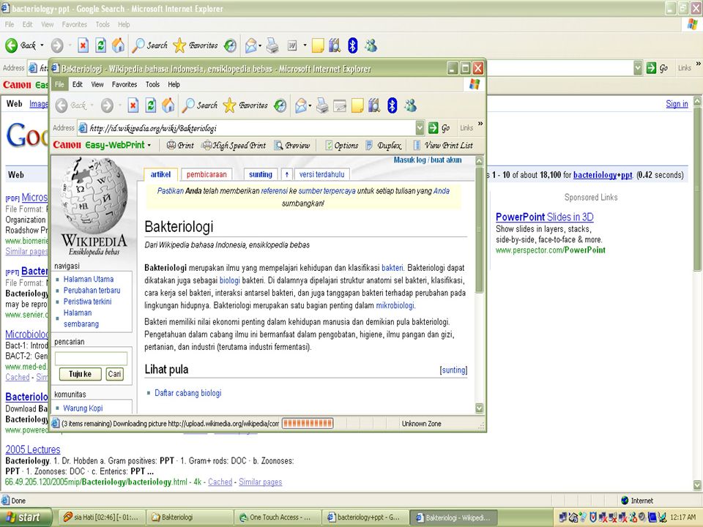
Task: Click Mail icon in Wikipedia window toolbar
Action: pyautogui.click(x=301, y=105)
